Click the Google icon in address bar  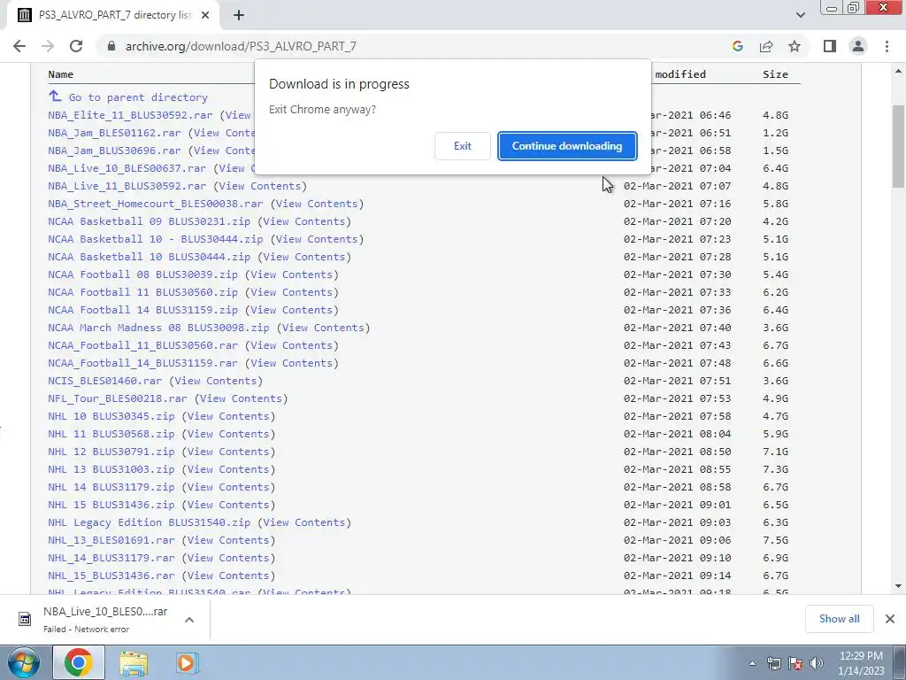[x=737, y=46]
